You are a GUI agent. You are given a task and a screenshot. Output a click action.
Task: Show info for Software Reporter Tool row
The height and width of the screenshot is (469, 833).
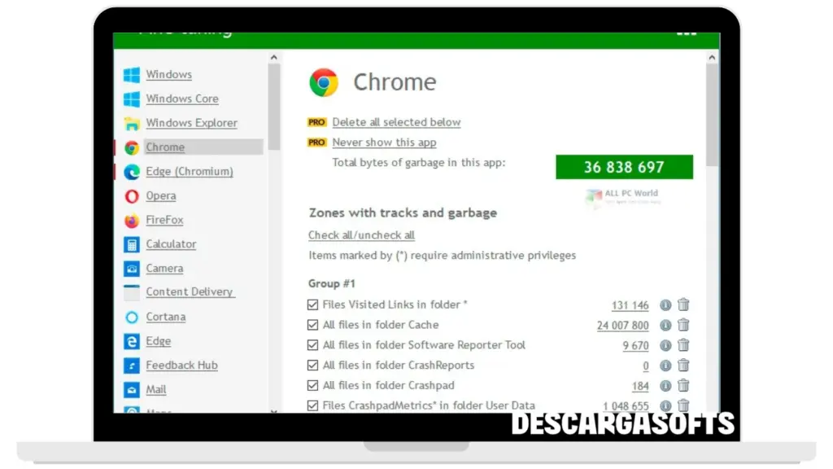pos(665,345)
